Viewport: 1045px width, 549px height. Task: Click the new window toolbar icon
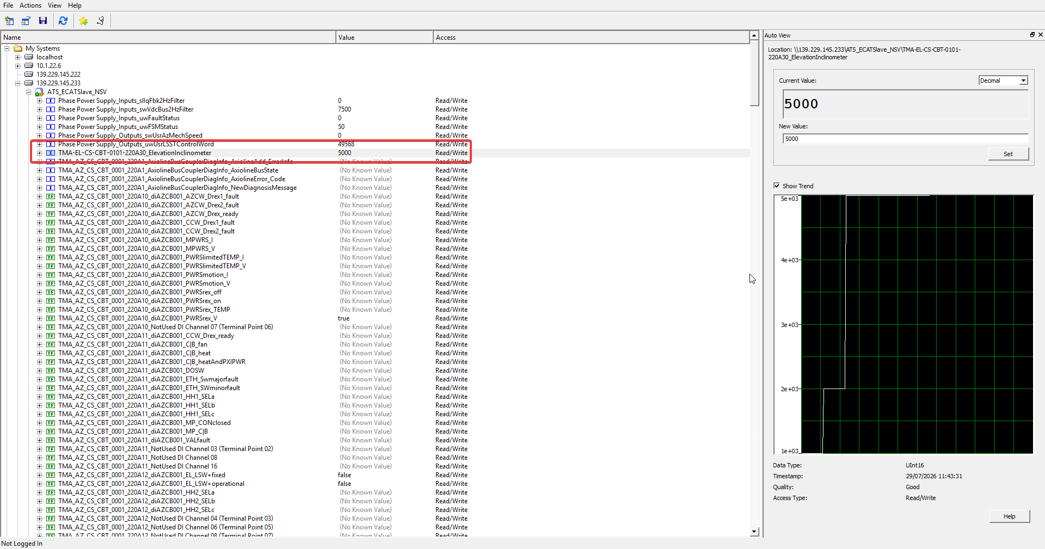9,21
